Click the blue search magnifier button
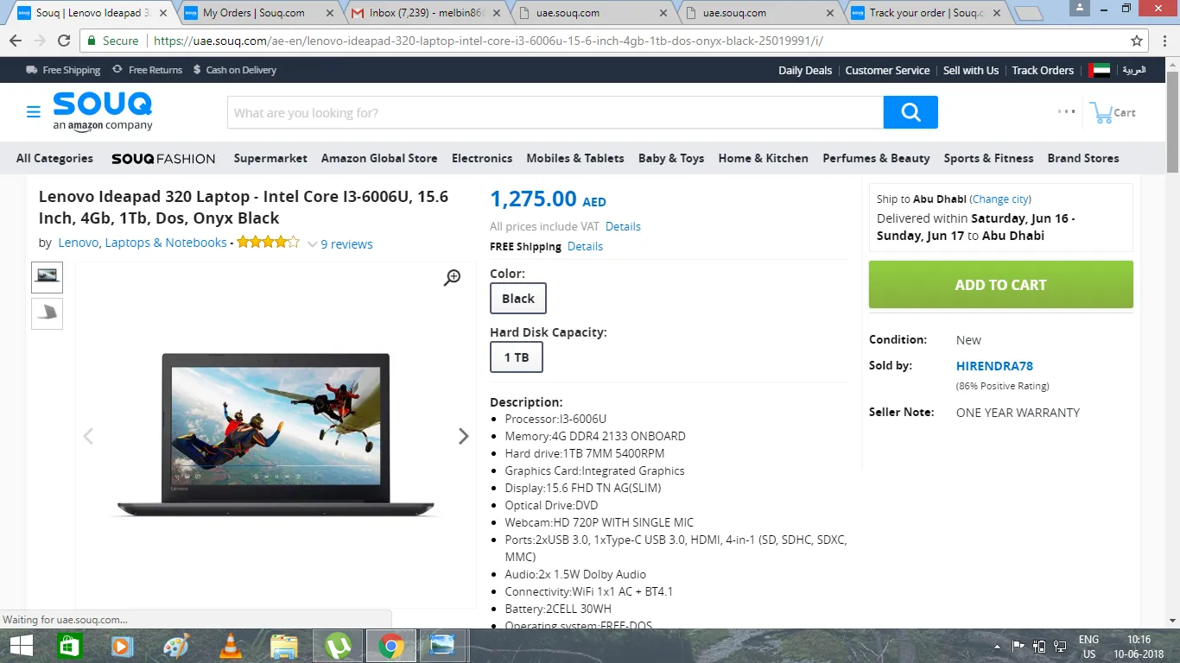Viewport: 1180px width, 663px height. coord(910,112)
